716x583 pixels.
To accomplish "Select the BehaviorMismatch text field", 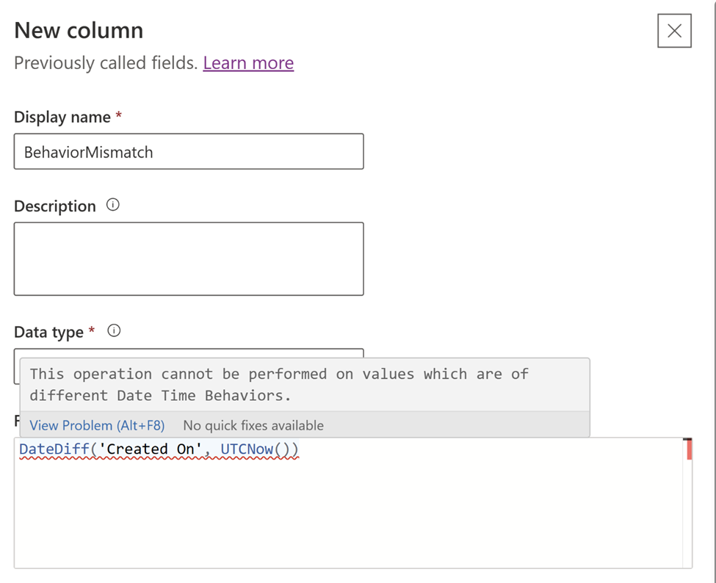I will pos(189,151).
